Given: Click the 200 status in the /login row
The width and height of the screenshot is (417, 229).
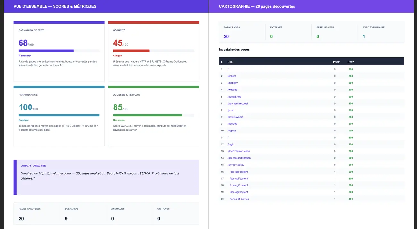Looking at the screenshot, I should click(351, 144).
